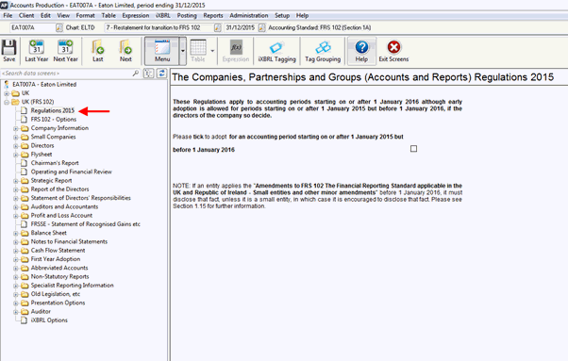Click the tree view icon next to search box
The width and height of the screenshot is (568, 361).
[149, 74]
